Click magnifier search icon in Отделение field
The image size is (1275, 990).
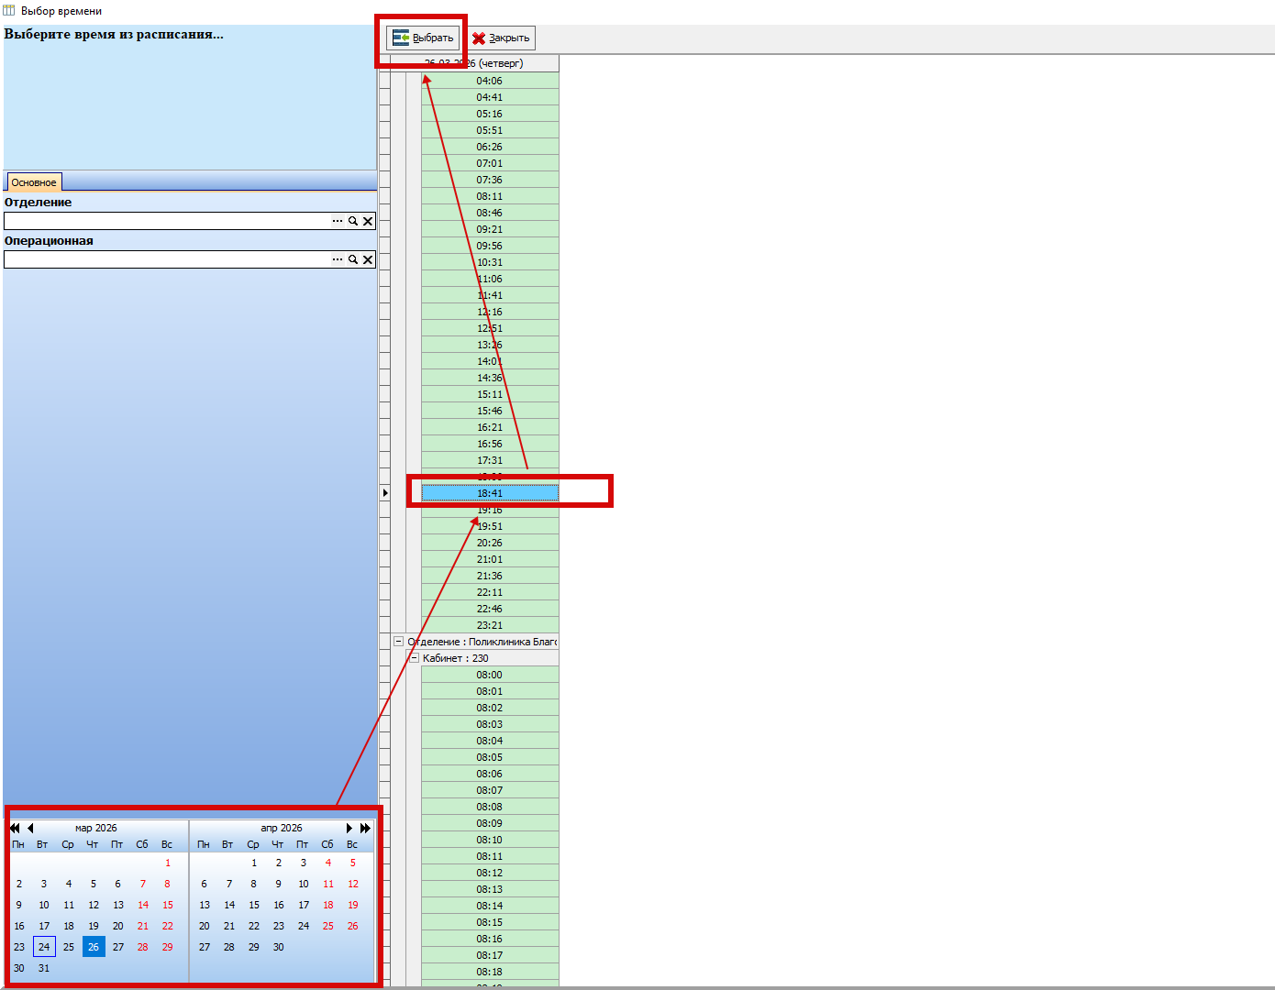pyautogui.click(x=353, y=221)
